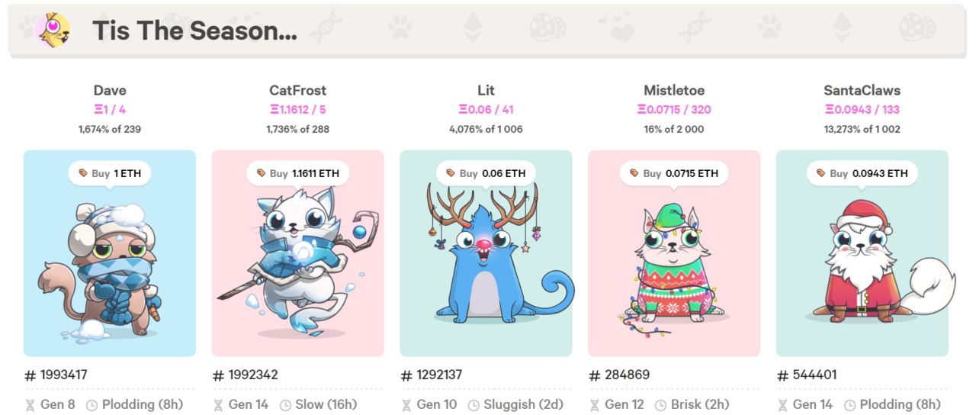
Task: Click the clock cooldown icon next to Sluggish (2d)
Action: [x=474, y=405]
